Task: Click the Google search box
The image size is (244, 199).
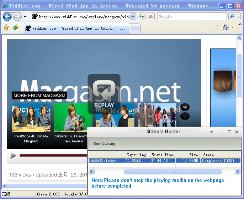Action: pos(192,16)
